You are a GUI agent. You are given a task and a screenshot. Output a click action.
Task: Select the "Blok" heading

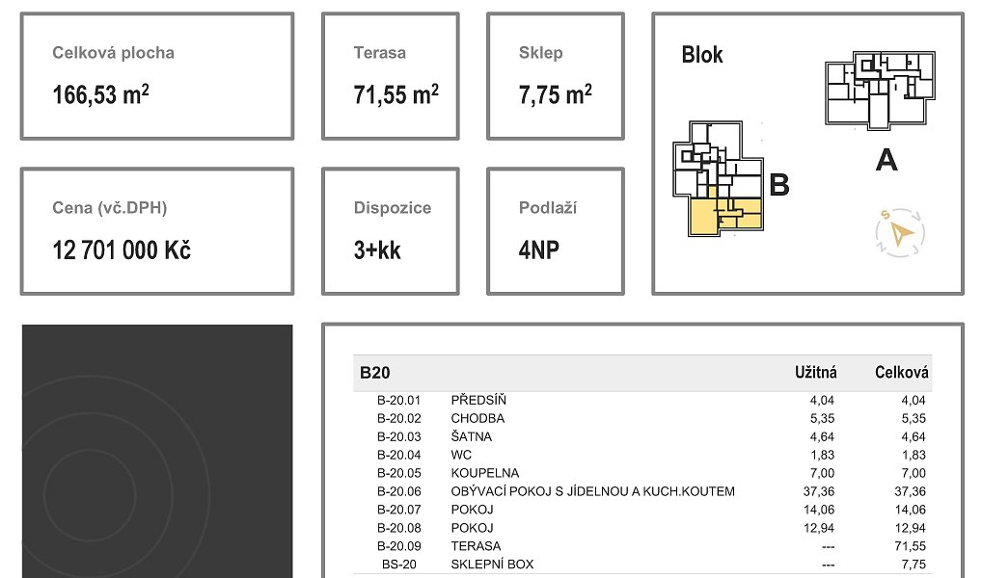coord(702,54)
